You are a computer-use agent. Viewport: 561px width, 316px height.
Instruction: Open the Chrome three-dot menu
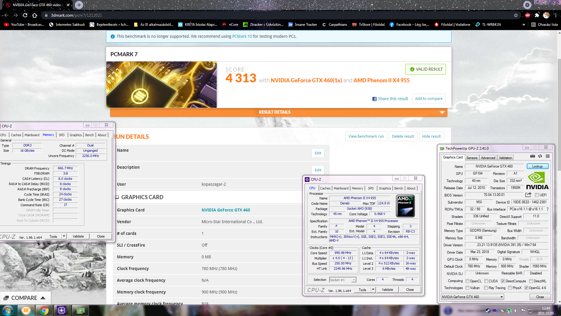pyautogui.click(x=555, y=15)
